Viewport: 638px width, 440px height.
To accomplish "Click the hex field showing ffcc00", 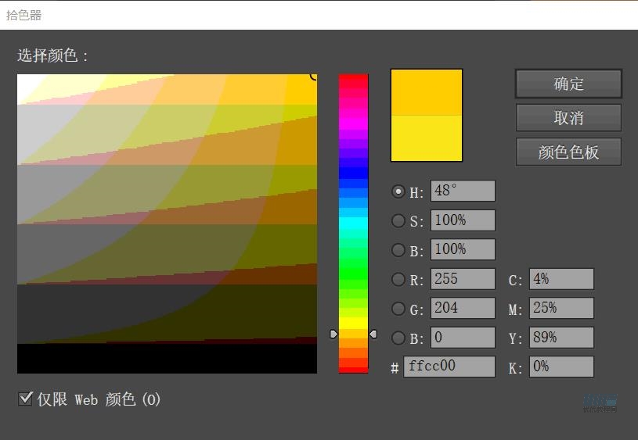I will tap(449, 367).
